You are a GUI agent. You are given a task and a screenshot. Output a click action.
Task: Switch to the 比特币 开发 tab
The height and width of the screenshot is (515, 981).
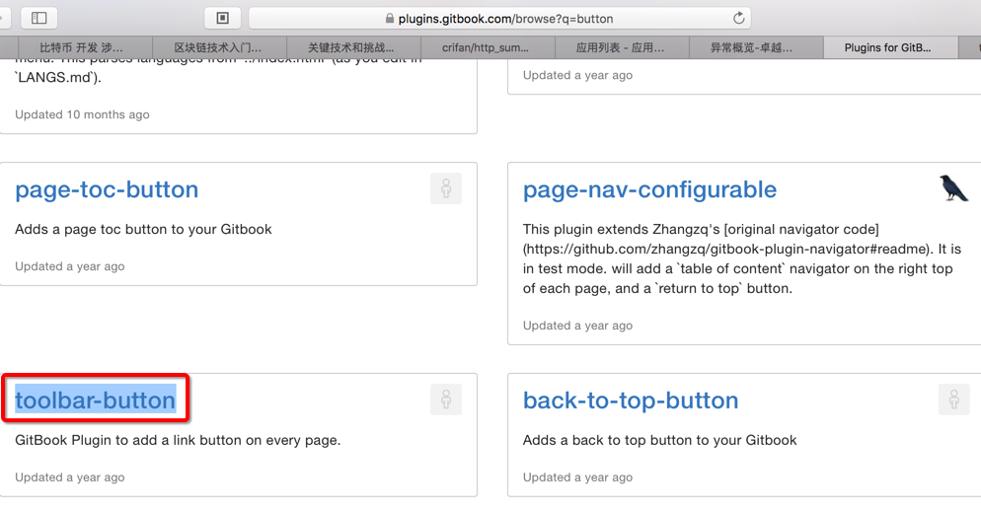[x=81, y=47]
